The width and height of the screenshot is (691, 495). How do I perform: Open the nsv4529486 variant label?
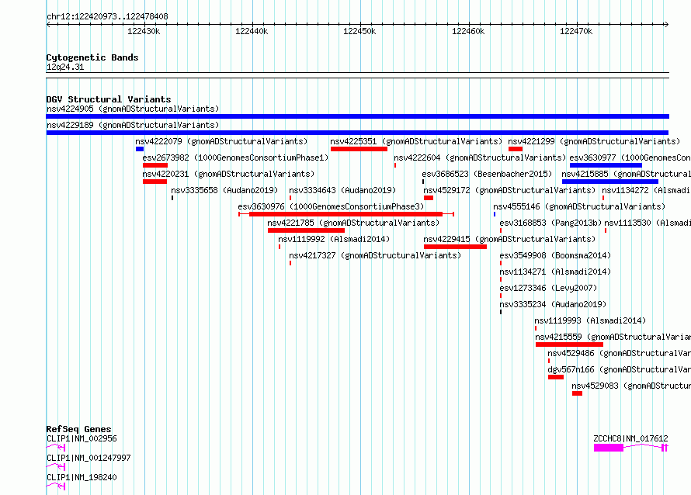(x=619, y=353)
